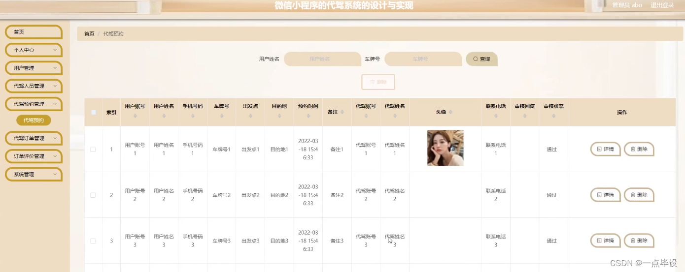Delete row 2 with 删除 button
The image size is (685, 272).
click(639, 195)
